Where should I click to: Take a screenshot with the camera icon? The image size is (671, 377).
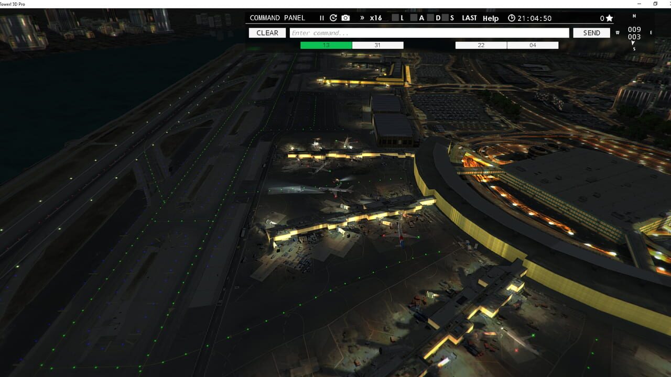pyautogui.click(x=345, y=18)
